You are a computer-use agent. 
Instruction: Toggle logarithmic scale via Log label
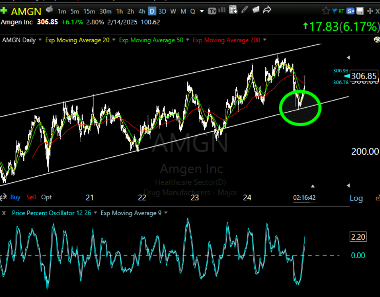coord(356,198)
